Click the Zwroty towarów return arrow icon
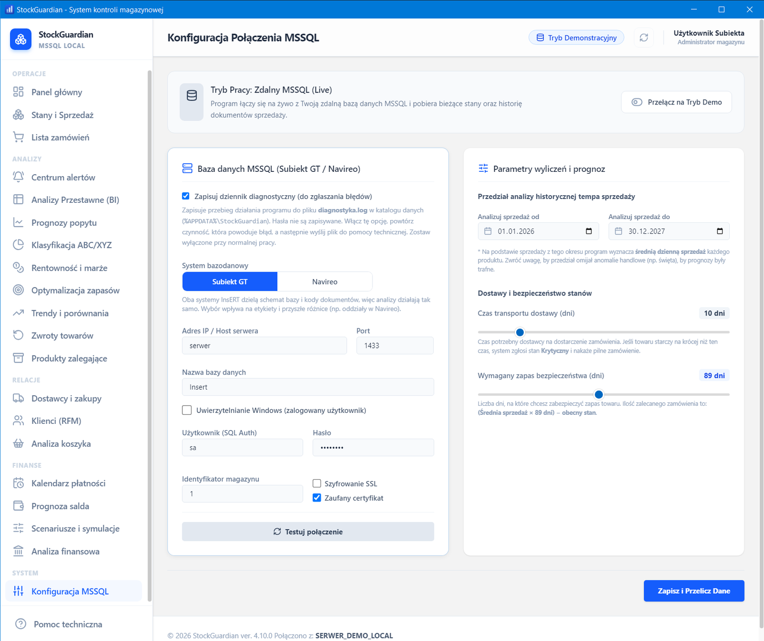 coord(18,336)
